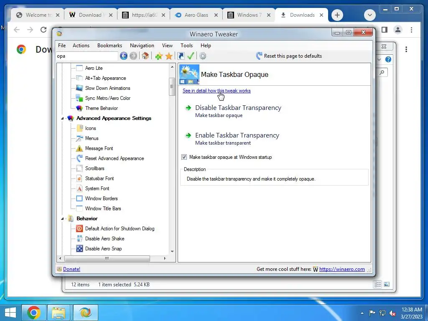The width and height of the screenshot is (428, 321).
Task: Open the Windows Start button
Action: pyautogui.click(x=10, y=313)
